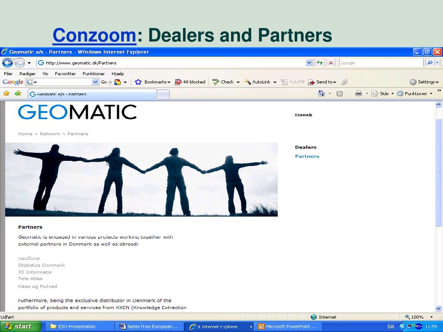Click the Kaas og Mulvad partner link
443x332 pixels.
coord(38,286)
